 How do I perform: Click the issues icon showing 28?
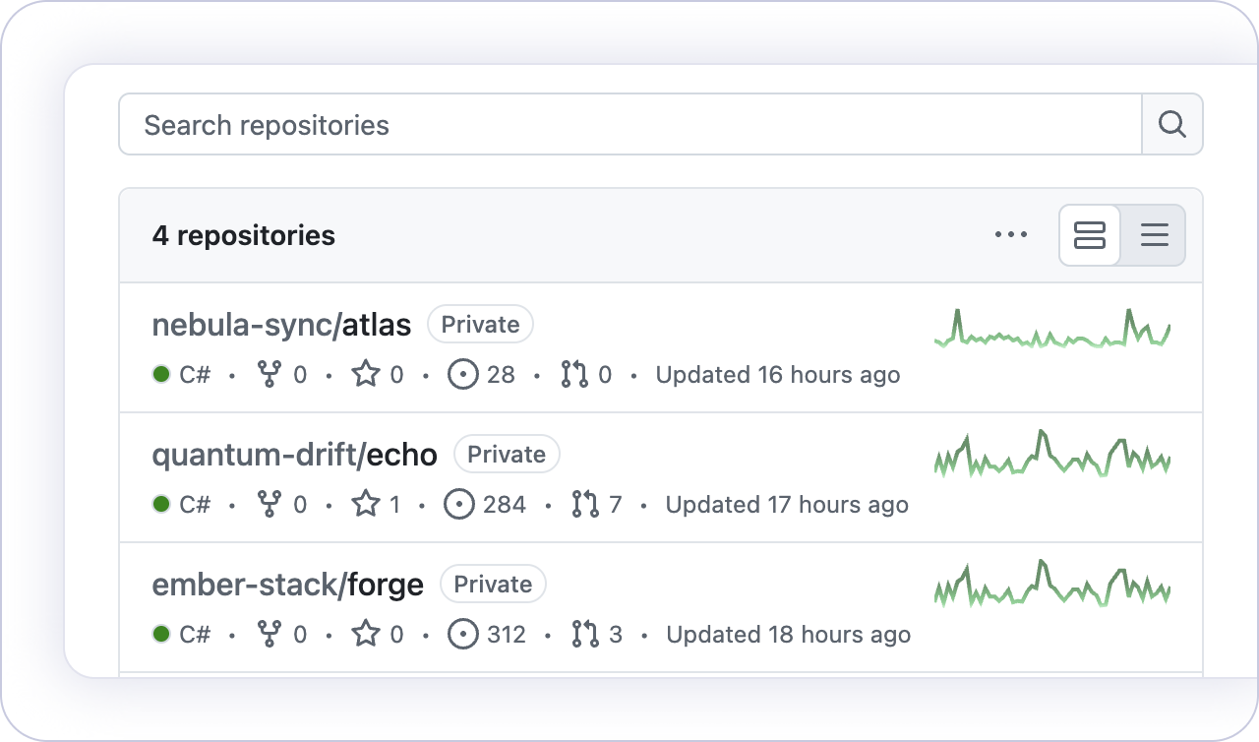(462, 374)
